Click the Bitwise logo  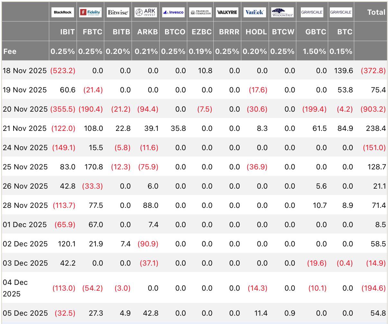coord(118,12)
